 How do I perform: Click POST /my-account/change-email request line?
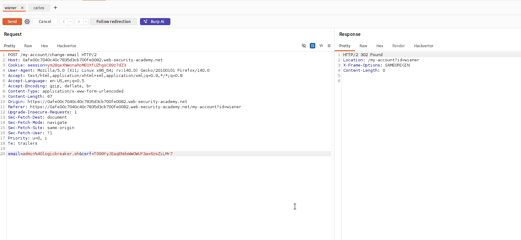pos(52,55)
